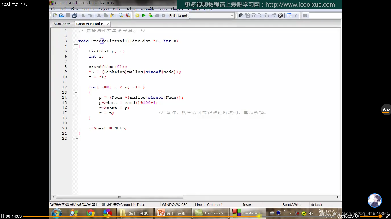This screenshot has width=391, height=219.
Task: Click the Replace toolbar icon
Action: [x=128, y=15]
